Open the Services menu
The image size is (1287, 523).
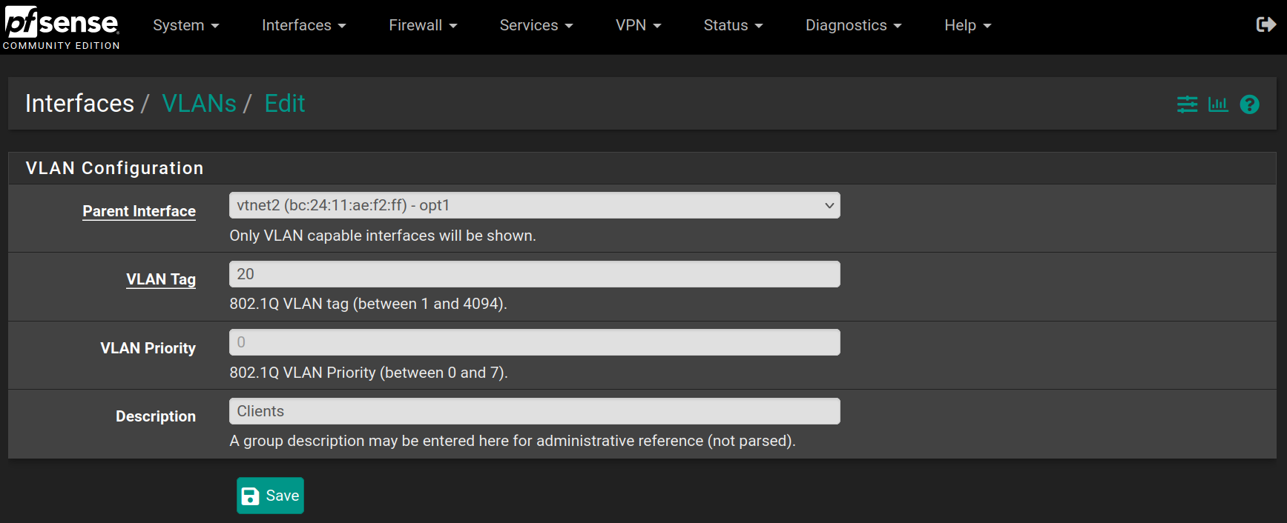pyautogui.click(x=536, y=25)
